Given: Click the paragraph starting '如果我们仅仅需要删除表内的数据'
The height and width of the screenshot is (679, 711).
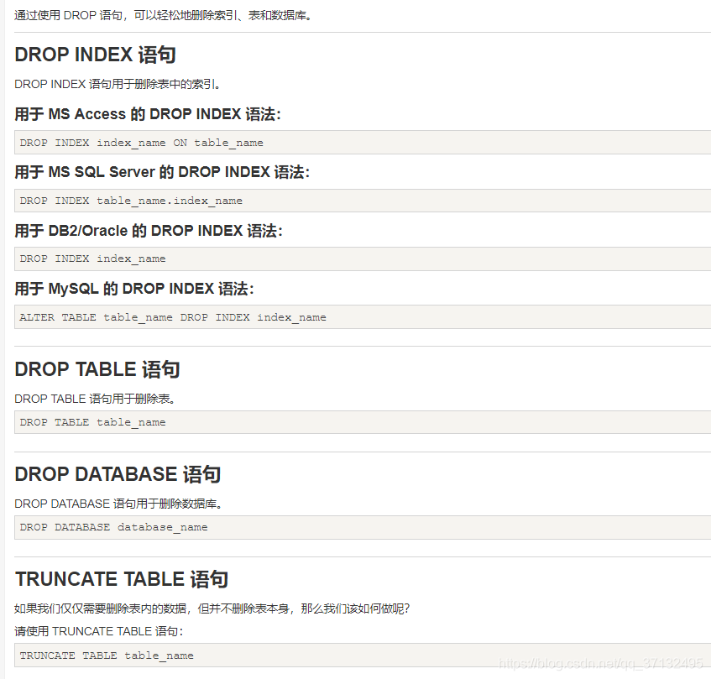Looking at the screenshot, I should pyautogui.click(x=212, y=608).
